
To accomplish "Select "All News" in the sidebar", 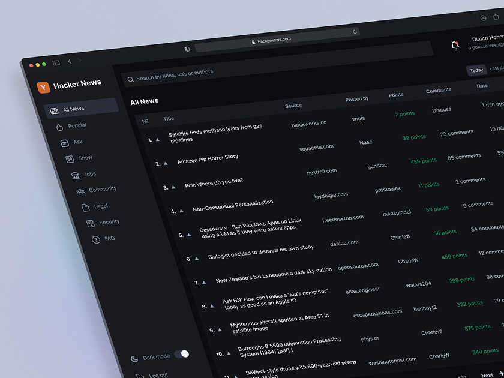I will tap(72, 109).
